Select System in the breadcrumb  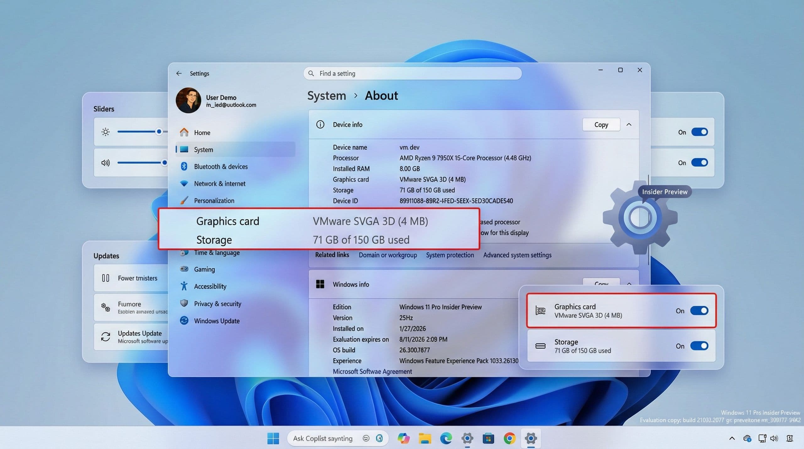[x=327, y=96]
